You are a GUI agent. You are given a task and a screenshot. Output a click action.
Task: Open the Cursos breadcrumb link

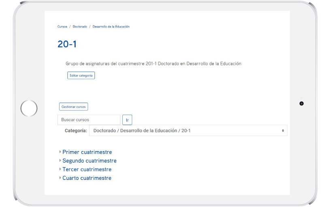coord(62,26)
